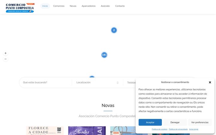Click the Comercio Punto Compostela logo
Viewport: 216px width, 135px height.
(x=20, y=8)
